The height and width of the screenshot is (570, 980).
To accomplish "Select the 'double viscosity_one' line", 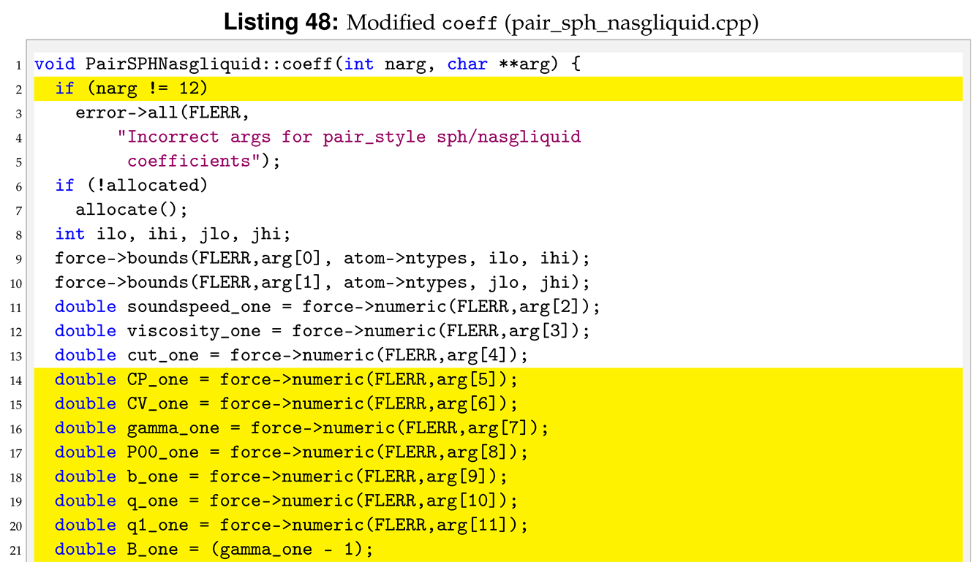I will pyautogui.click(x=323, y=330).
